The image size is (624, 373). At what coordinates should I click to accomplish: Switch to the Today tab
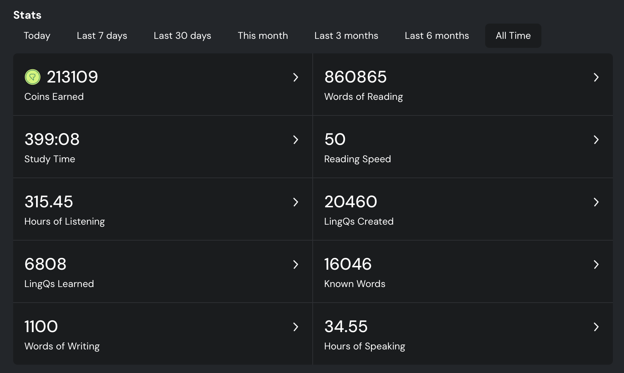[37, 36]
